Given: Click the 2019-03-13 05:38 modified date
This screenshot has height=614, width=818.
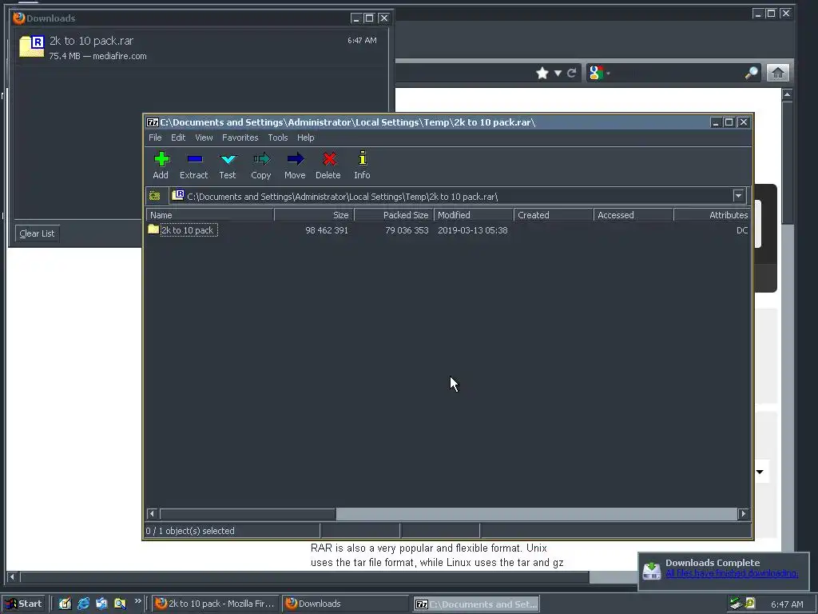Looking at the screenshot, I should pyautogui.click(x=473, y=230).
